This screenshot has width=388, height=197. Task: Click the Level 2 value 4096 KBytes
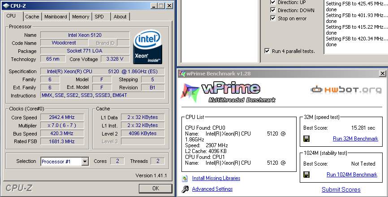[142, 133]
